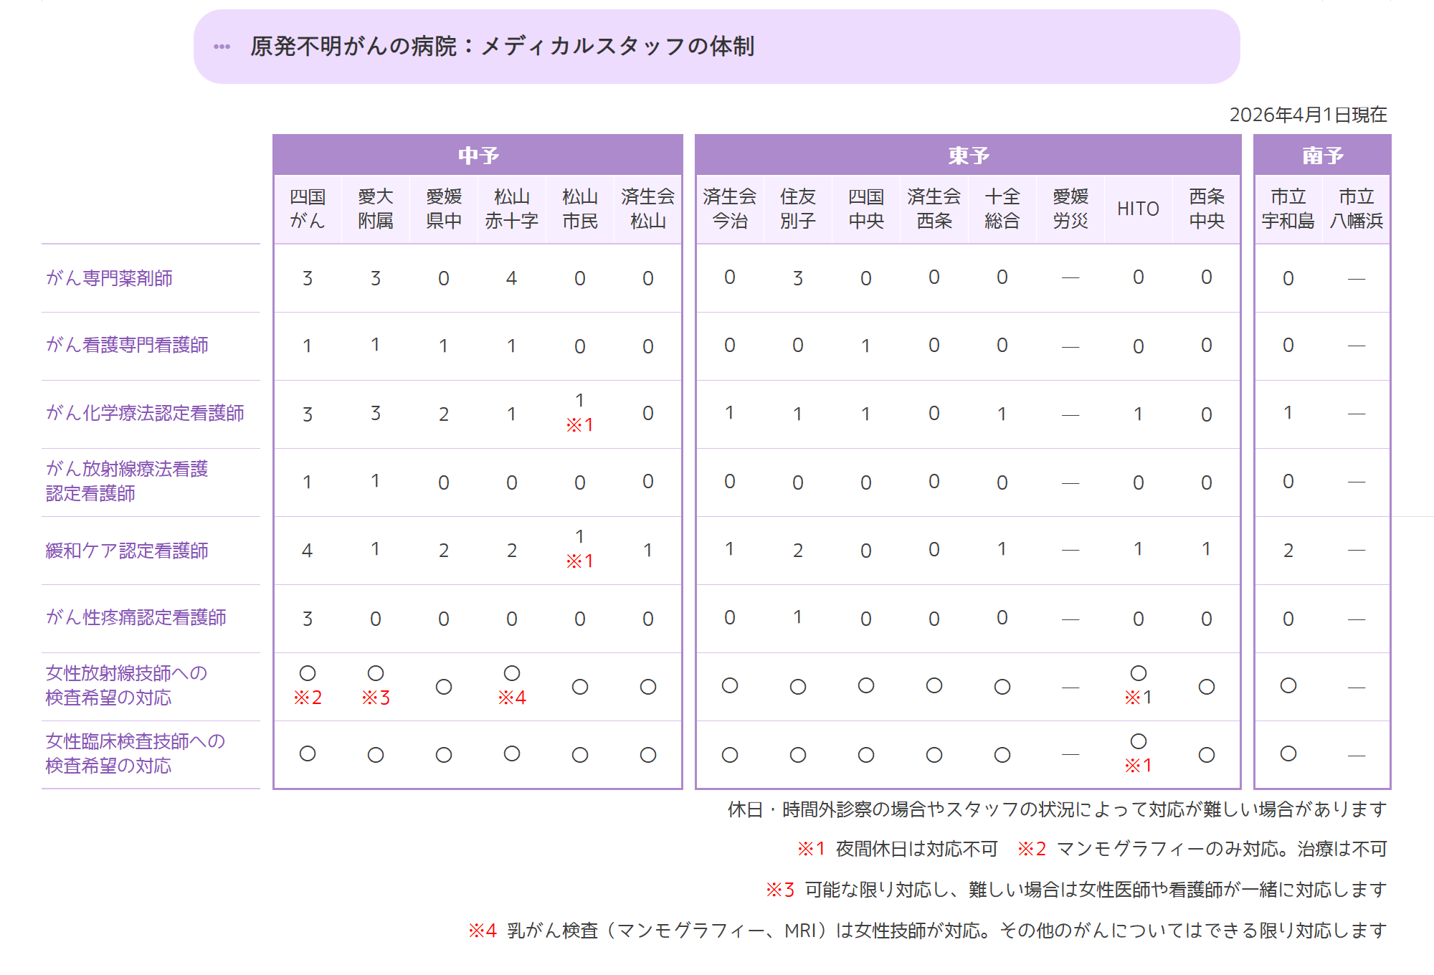Click footnote ※1 夜間休日は対応不可
Viewport: 1434px width, 975px height.
pyautogui.click(x=898, y=849)
